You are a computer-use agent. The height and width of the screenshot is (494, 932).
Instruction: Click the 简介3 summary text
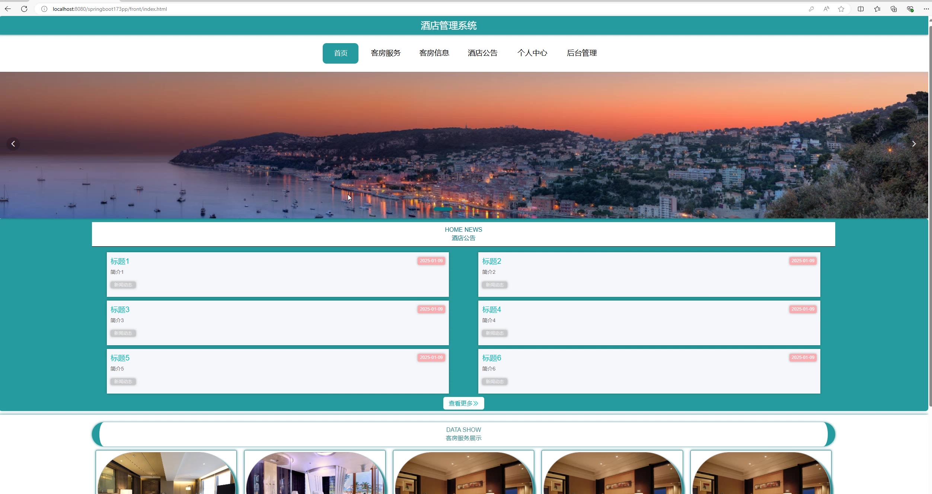pyautogui.click(x=117, y=320)
